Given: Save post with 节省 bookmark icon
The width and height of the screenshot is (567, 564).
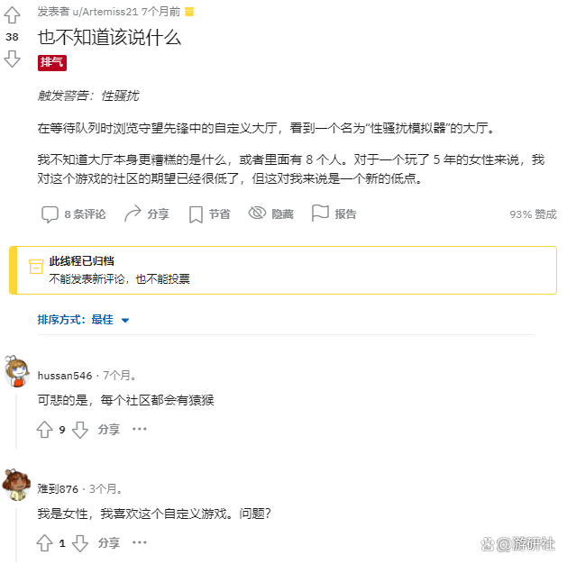Looking at the screenshot, I should click(196, 214).
